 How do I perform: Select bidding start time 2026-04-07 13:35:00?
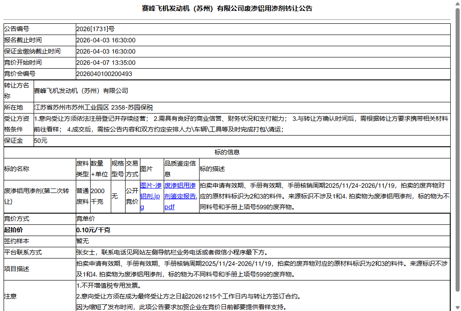[x=106, y=62]
